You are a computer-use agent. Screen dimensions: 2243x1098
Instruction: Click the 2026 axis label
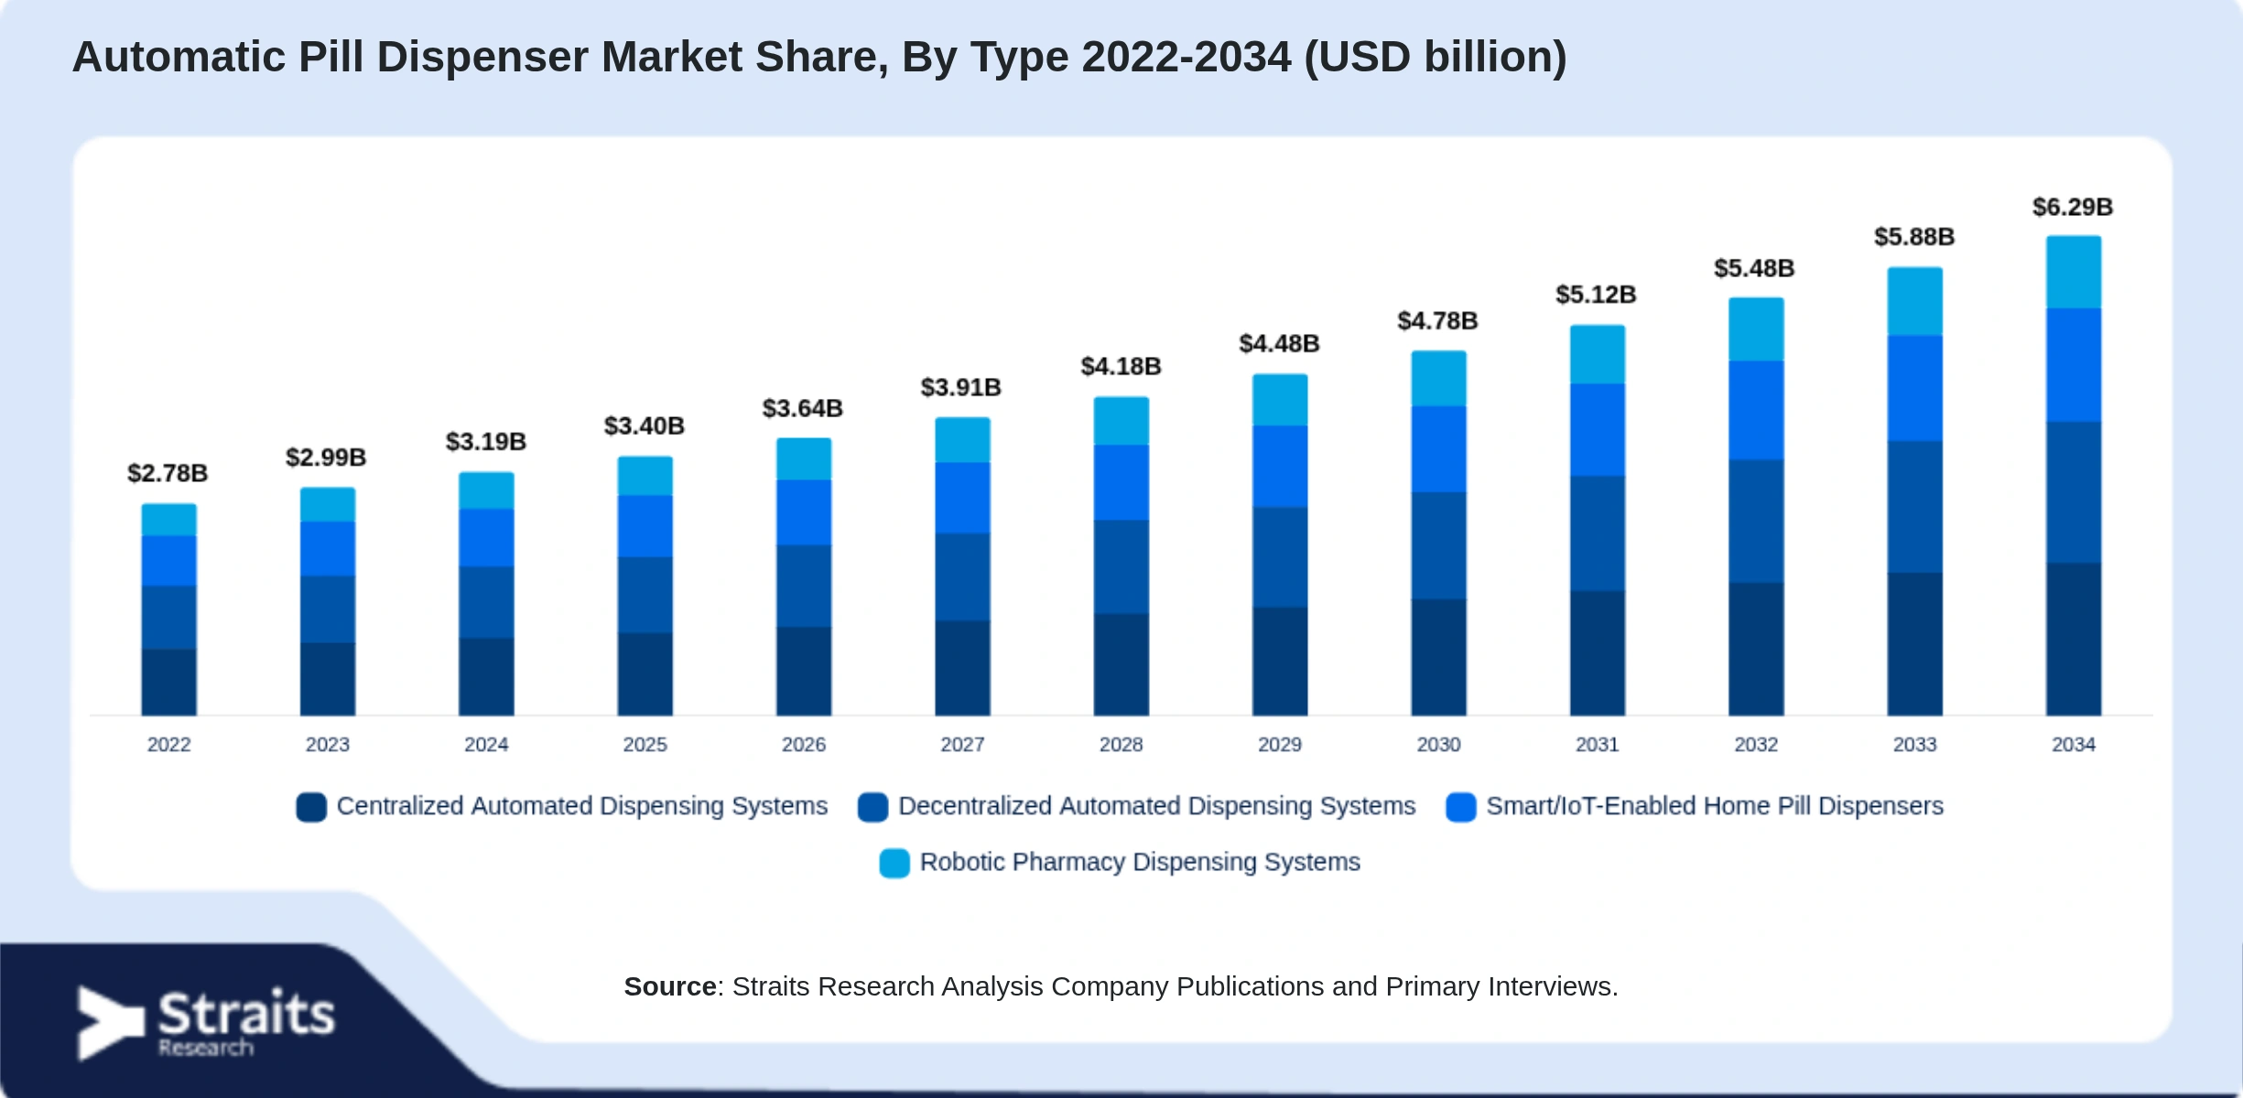(804, 745)
